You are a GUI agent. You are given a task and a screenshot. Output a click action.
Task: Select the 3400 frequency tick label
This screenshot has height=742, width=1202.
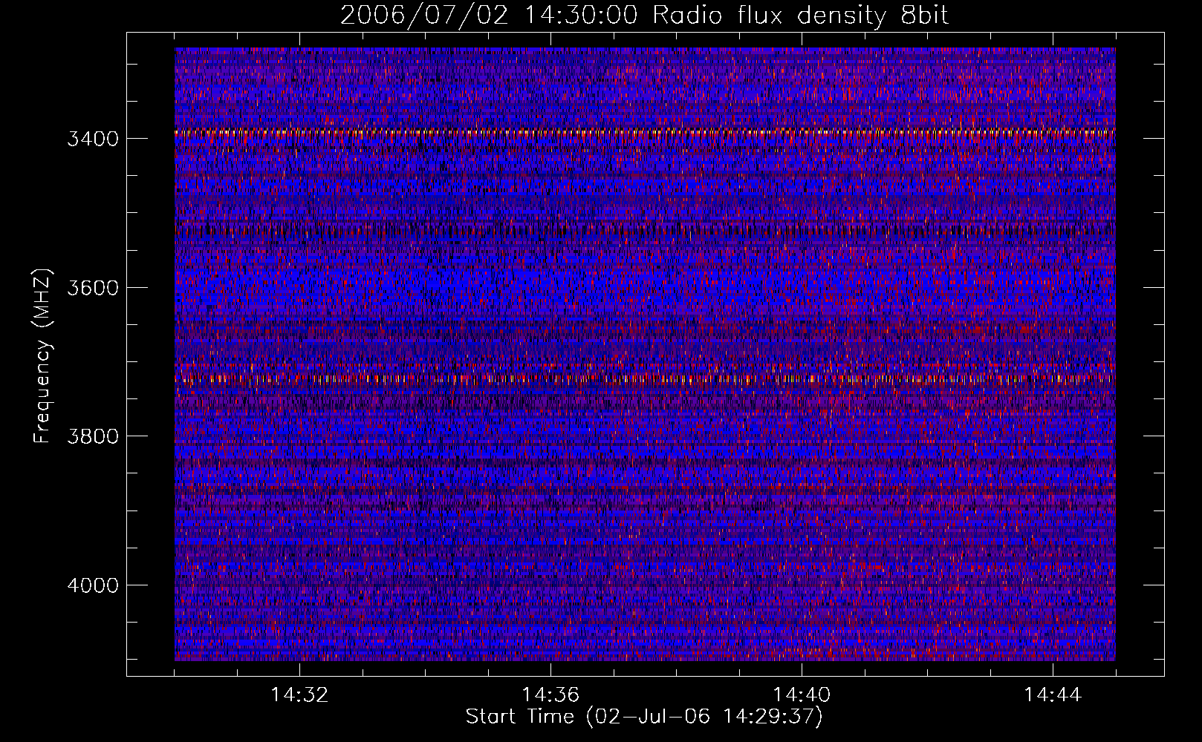pyautogui.click(x=93, y=139)
